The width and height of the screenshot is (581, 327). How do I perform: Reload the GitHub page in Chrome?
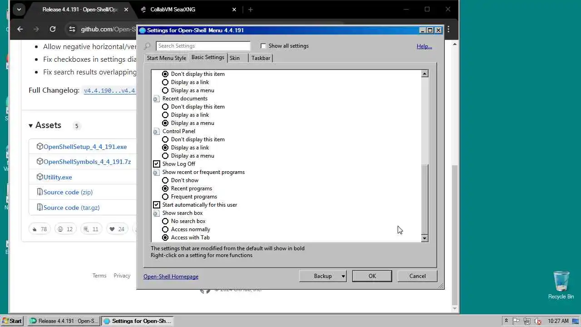pos(53,29)
